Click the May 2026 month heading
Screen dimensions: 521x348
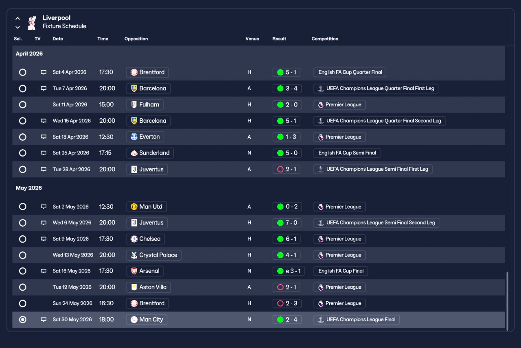pos(29,188)
